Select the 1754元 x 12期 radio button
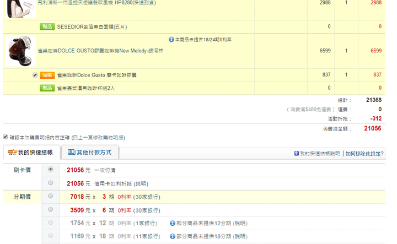 click(51, 223)
